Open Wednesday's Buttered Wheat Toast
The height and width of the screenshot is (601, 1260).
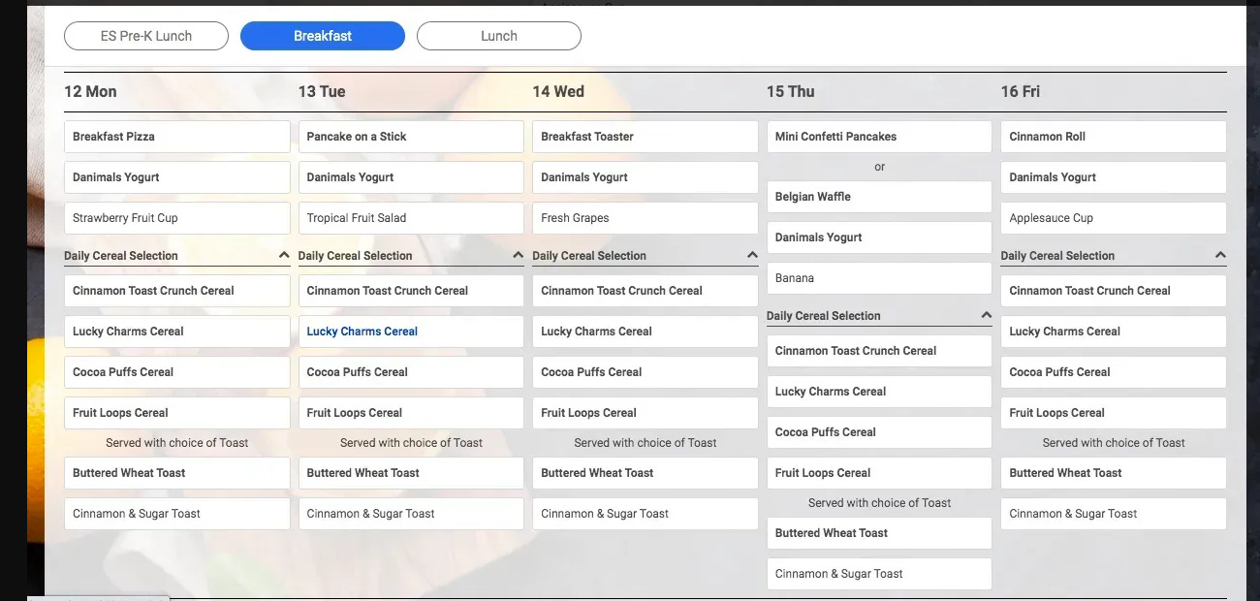646,473
